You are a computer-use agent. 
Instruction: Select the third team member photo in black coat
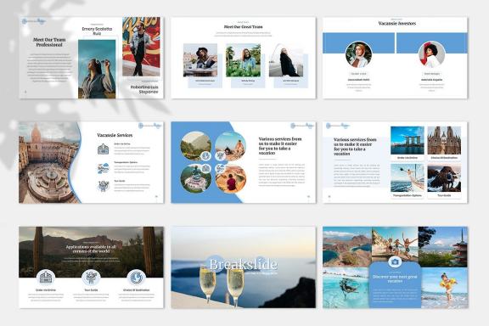point(286,60)
